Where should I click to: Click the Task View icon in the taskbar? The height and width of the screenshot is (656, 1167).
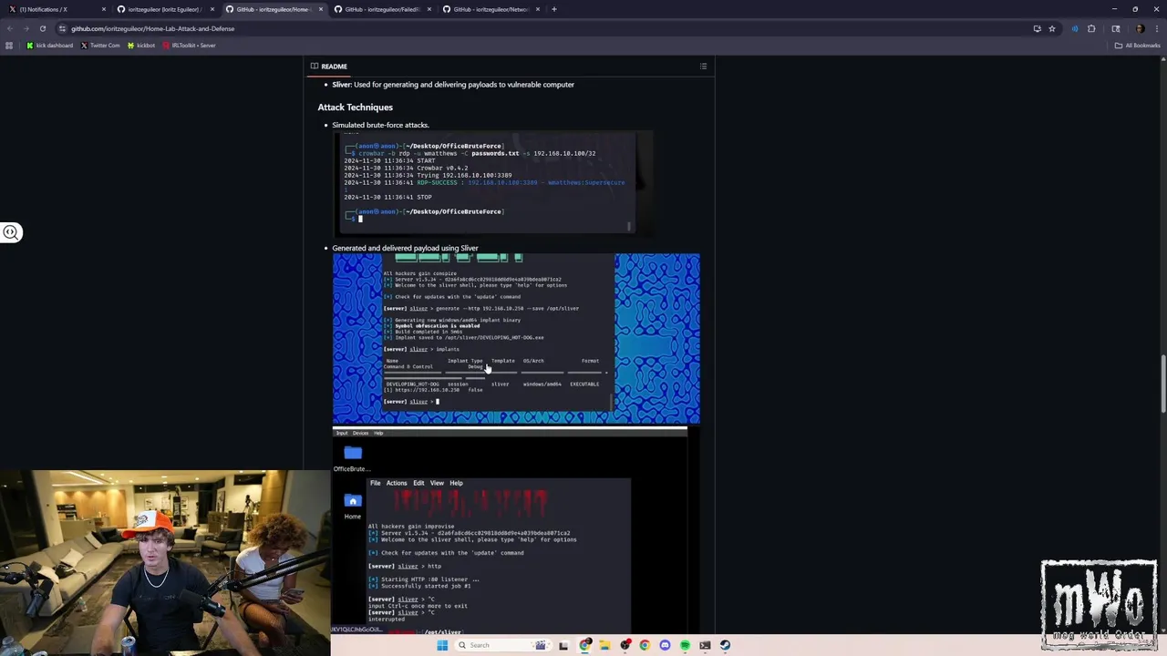click(x=563, y=645)
